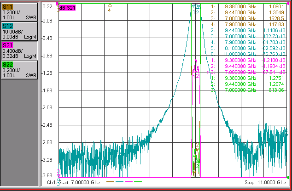
Task: Click brown marker 4 triangle at top of grid
Action: 110,5
